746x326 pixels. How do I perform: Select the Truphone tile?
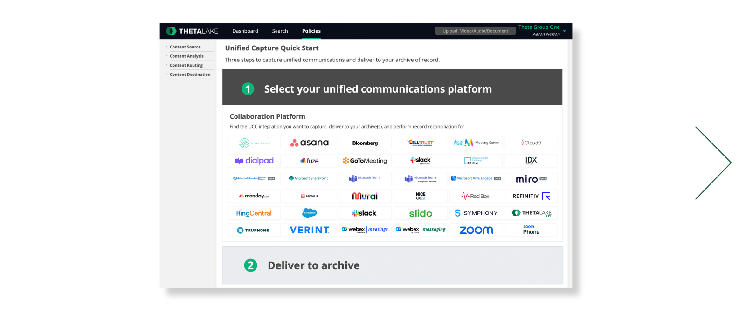254,230
